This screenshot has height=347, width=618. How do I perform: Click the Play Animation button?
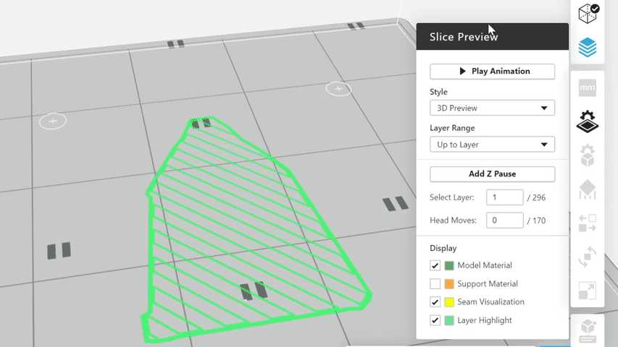pos(492,72)
